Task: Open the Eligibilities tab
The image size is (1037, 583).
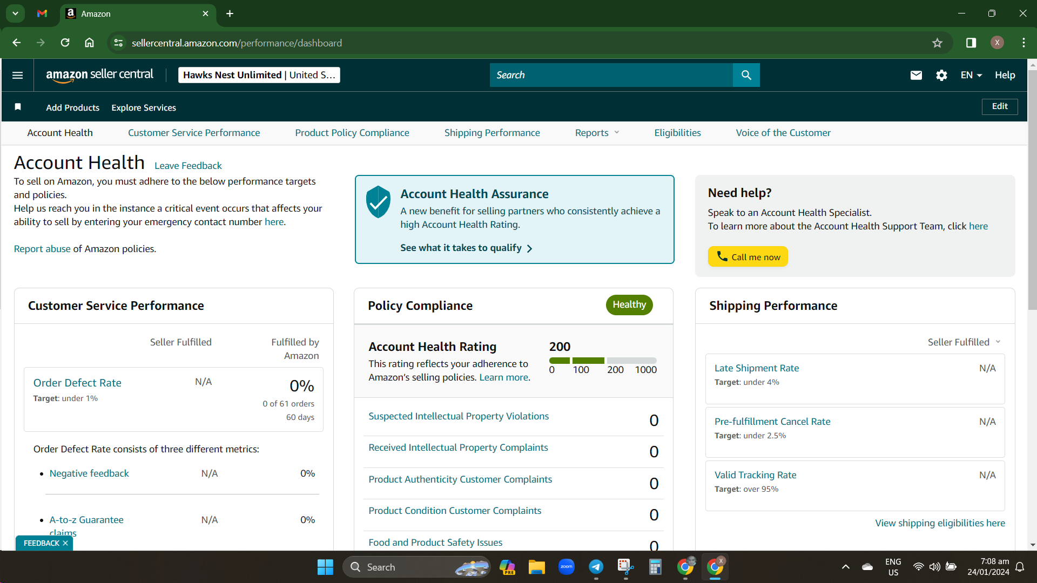Action: click(x=677, y=133)
